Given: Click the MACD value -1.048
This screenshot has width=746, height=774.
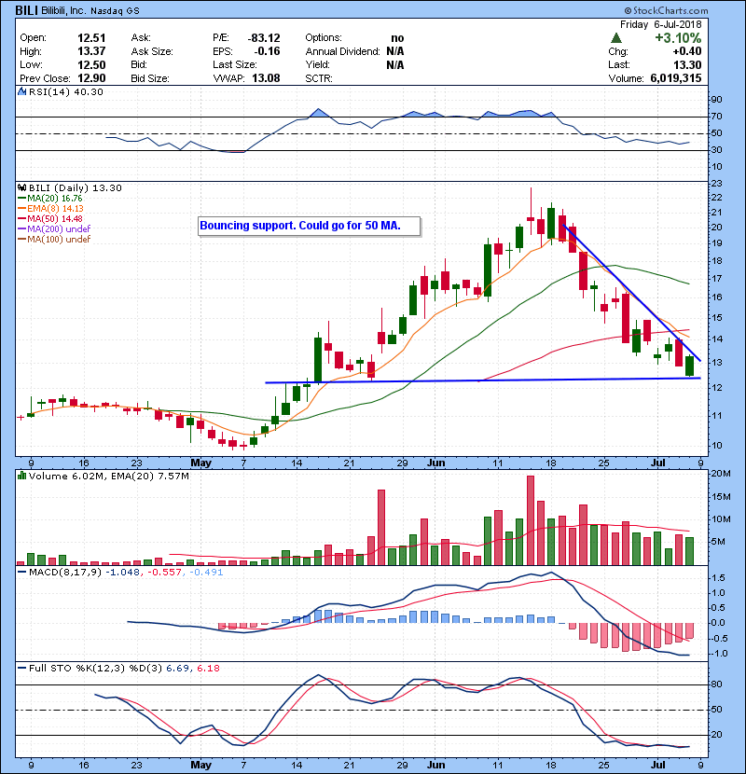Looking at the screenshot, I should pos(123,573).
